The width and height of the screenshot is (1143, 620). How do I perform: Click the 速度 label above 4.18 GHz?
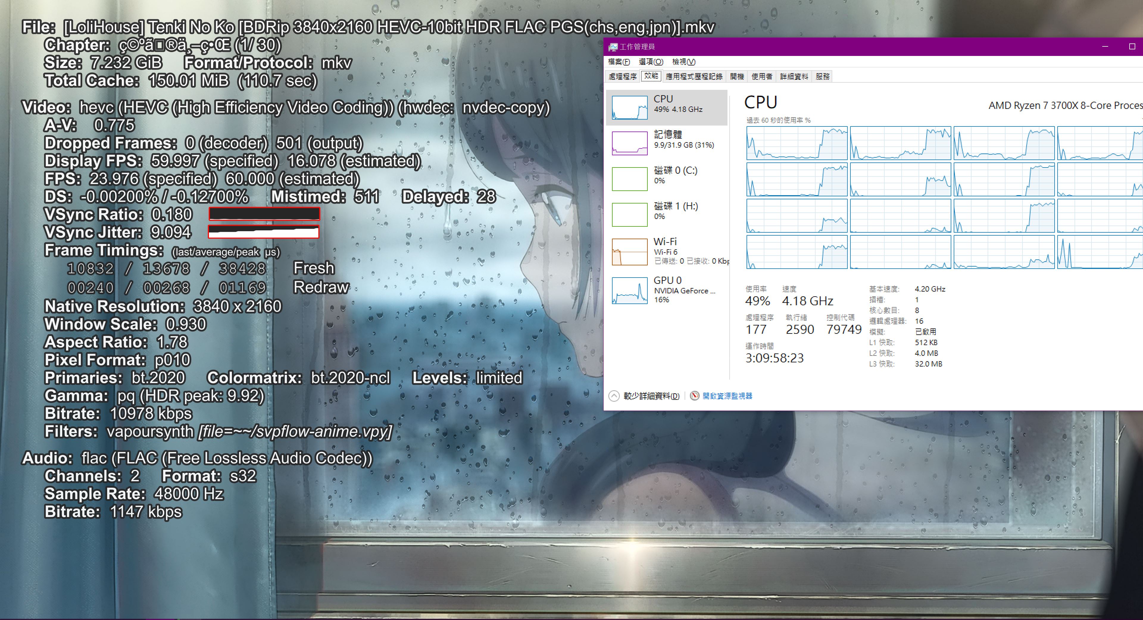pyautogui.click(x=789, y=289)
